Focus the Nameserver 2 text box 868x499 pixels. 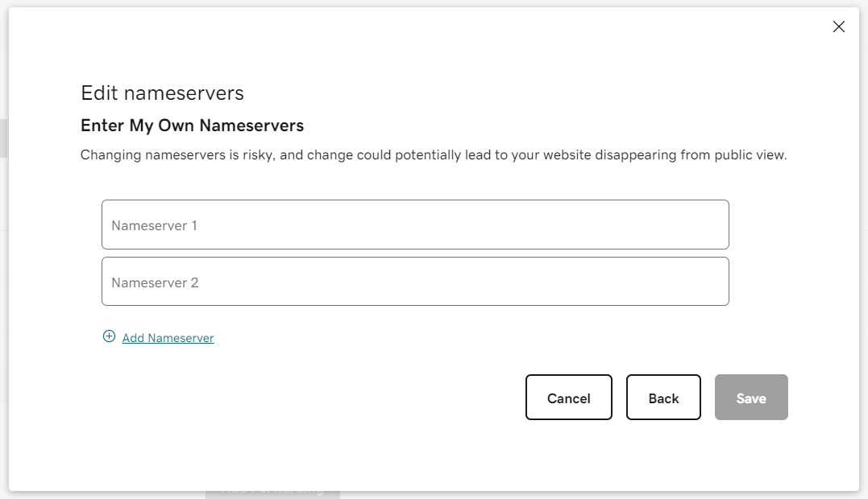click(x=415, y=282)
